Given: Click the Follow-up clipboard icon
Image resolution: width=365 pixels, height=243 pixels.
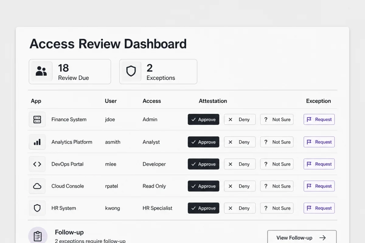Looking at the screenshot, I should pos(38,236).
